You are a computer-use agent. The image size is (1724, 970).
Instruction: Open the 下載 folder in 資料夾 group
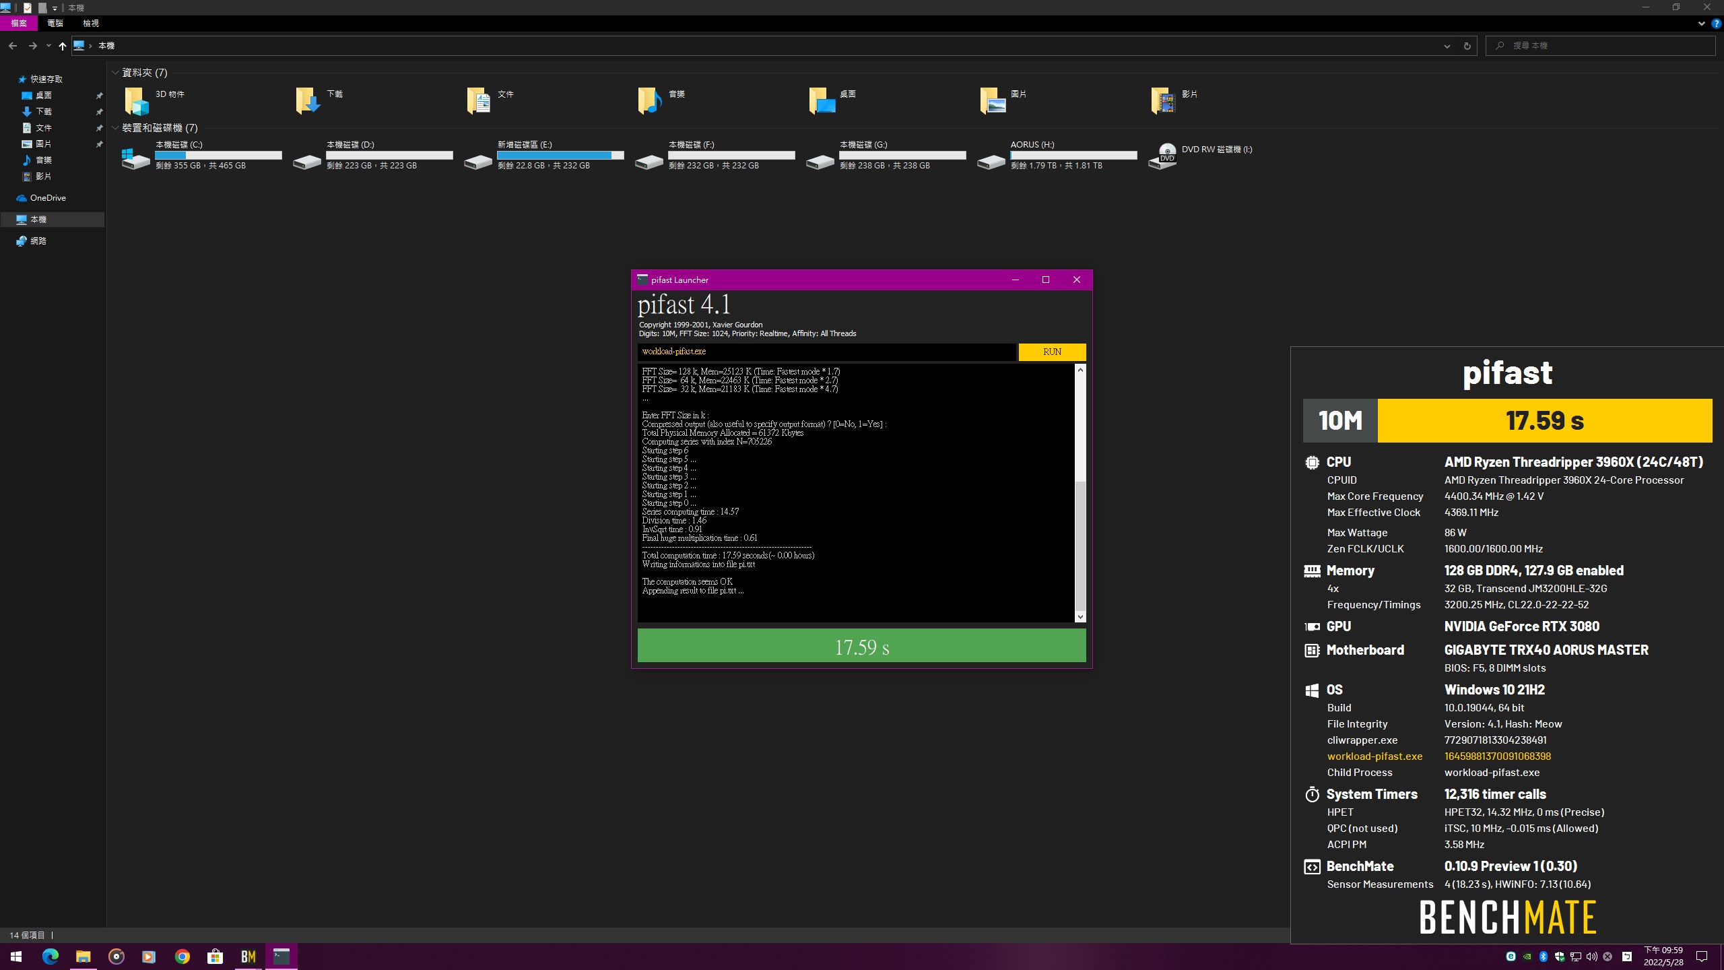point(320,100)
